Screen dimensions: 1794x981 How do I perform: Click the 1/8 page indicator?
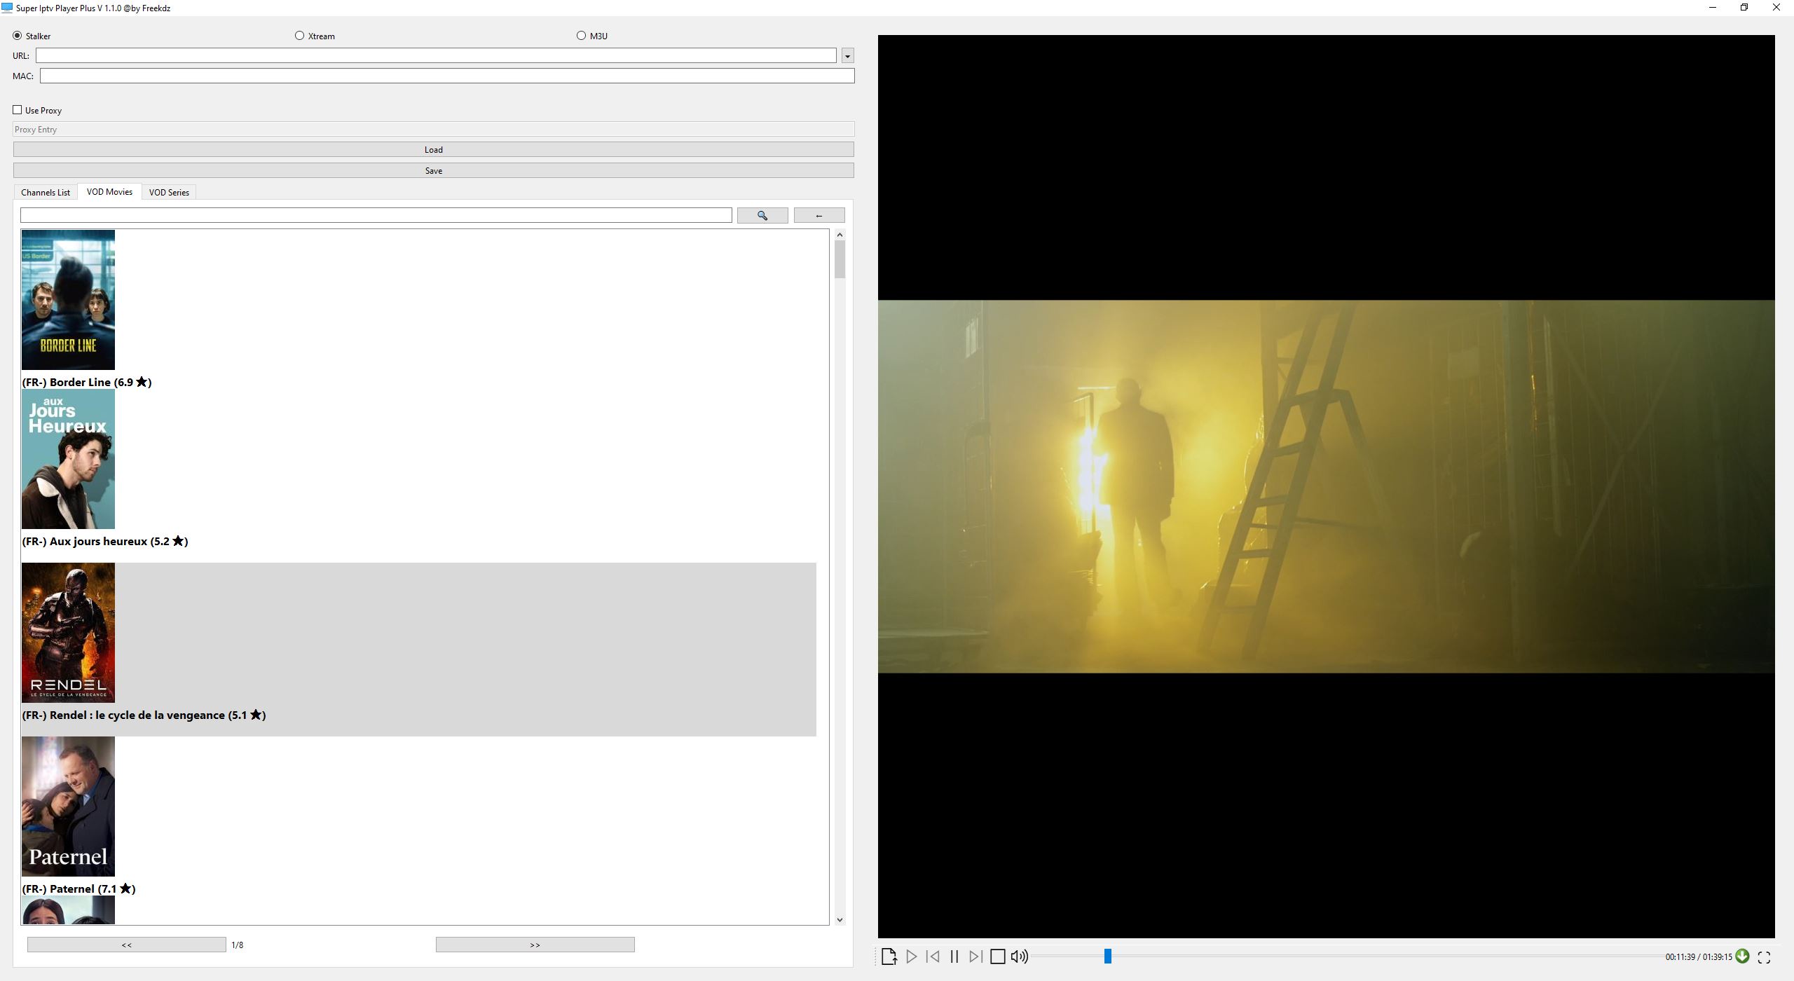click(x=238, y=945)
